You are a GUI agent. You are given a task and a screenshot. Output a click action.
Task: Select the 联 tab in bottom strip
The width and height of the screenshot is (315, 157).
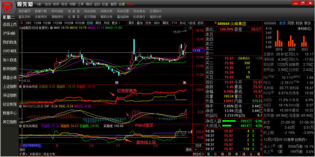pos(237,154)
